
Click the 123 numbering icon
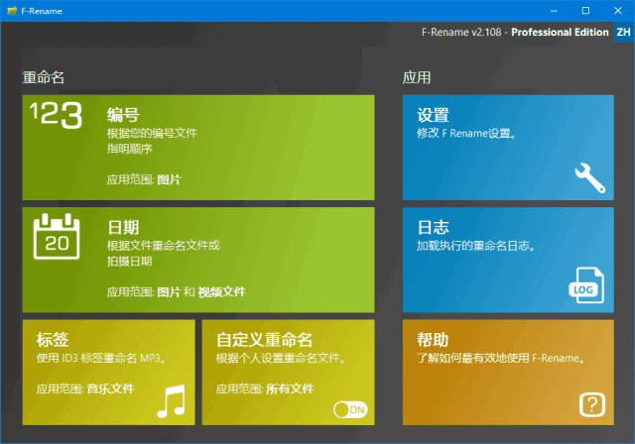[56, 115]
